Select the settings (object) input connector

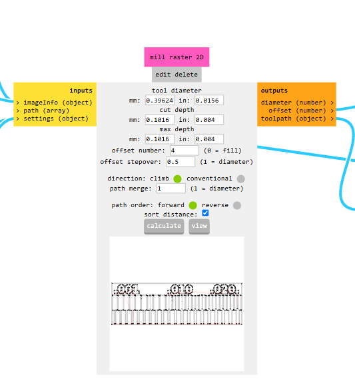(x=53, y=119)
